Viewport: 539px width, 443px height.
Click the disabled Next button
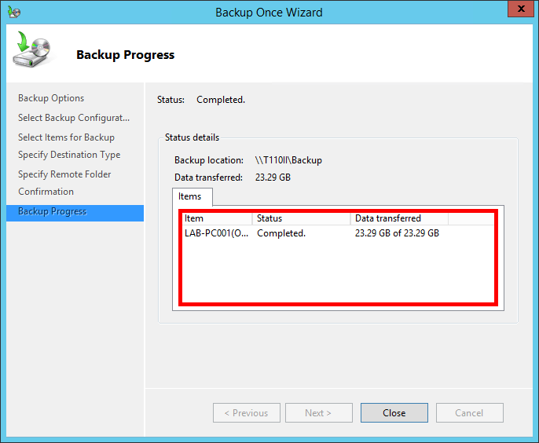[319, 412]
